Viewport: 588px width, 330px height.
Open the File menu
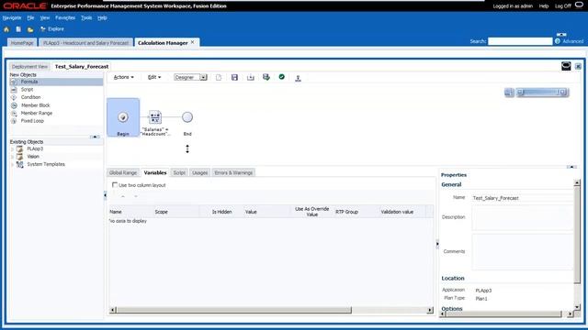(30, 17)
